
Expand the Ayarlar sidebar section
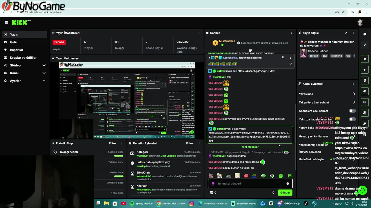coord(44,81)
